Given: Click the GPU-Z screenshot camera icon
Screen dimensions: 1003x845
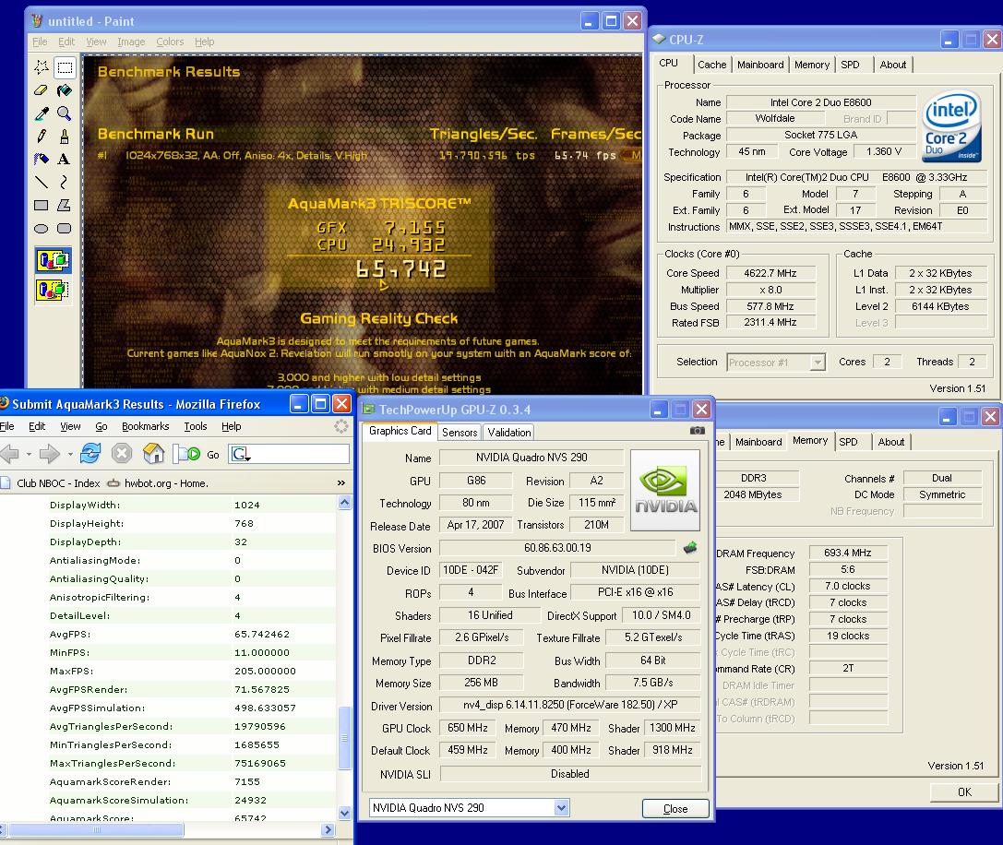Looking at the screenshot, I should point(698,431).
